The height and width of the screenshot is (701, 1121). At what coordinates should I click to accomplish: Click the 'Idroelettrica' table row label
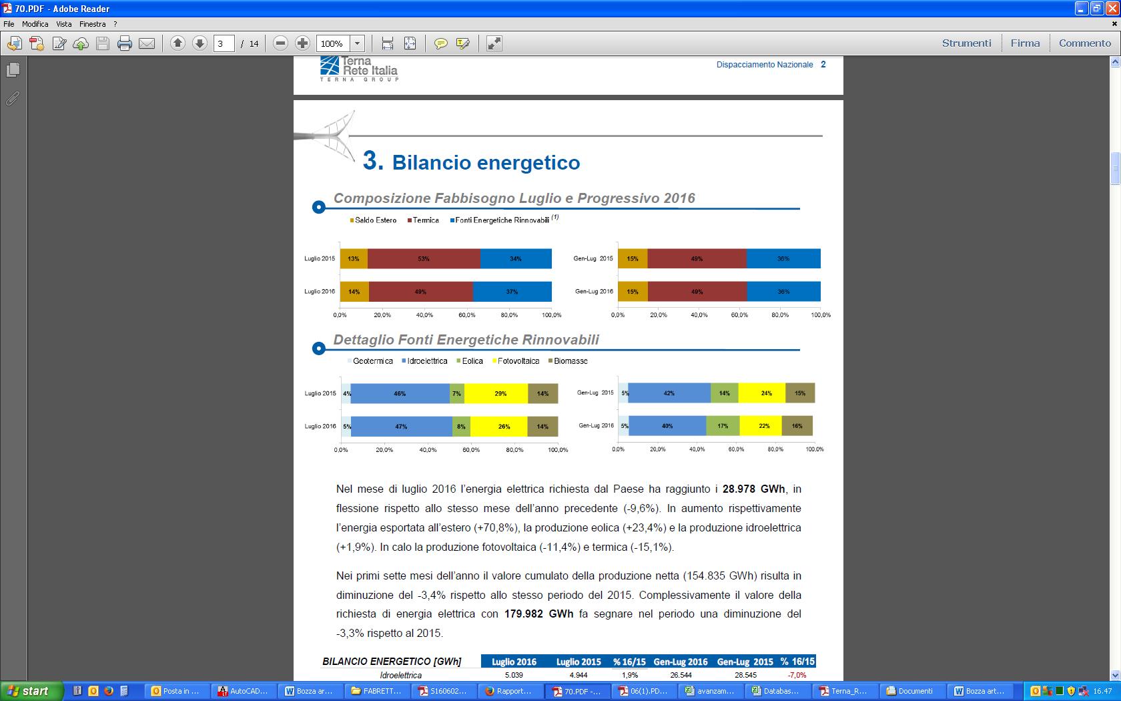[400, 675]
